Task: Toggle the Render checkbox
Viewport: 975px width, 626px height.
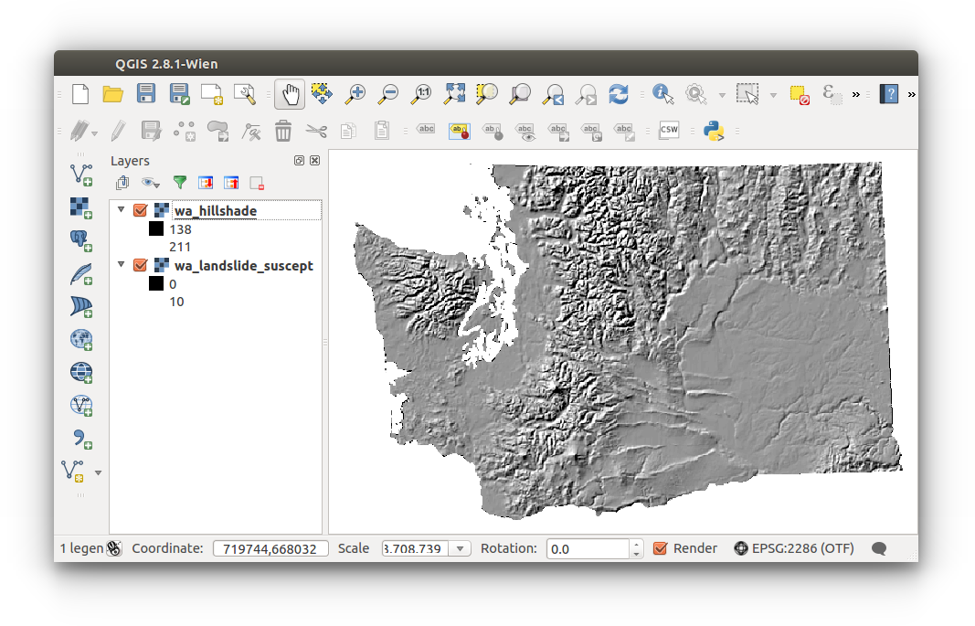Action: coord(662,548)
